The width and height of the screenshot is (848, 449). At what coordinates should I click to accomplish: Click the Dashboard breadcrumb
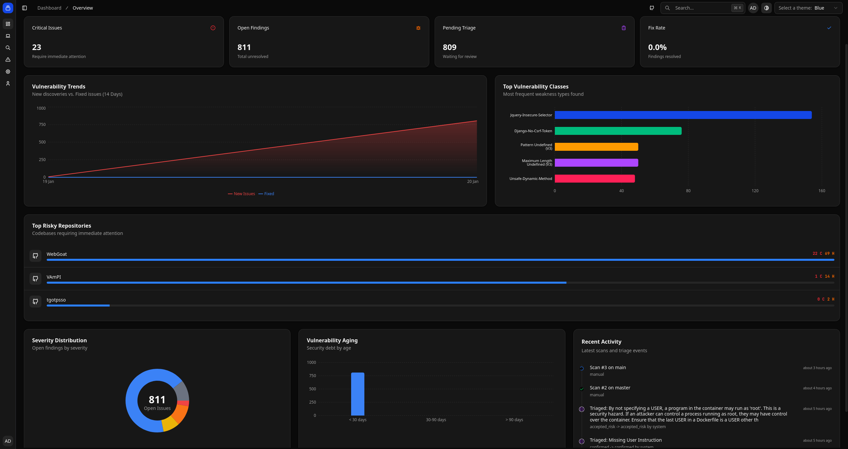49,8
